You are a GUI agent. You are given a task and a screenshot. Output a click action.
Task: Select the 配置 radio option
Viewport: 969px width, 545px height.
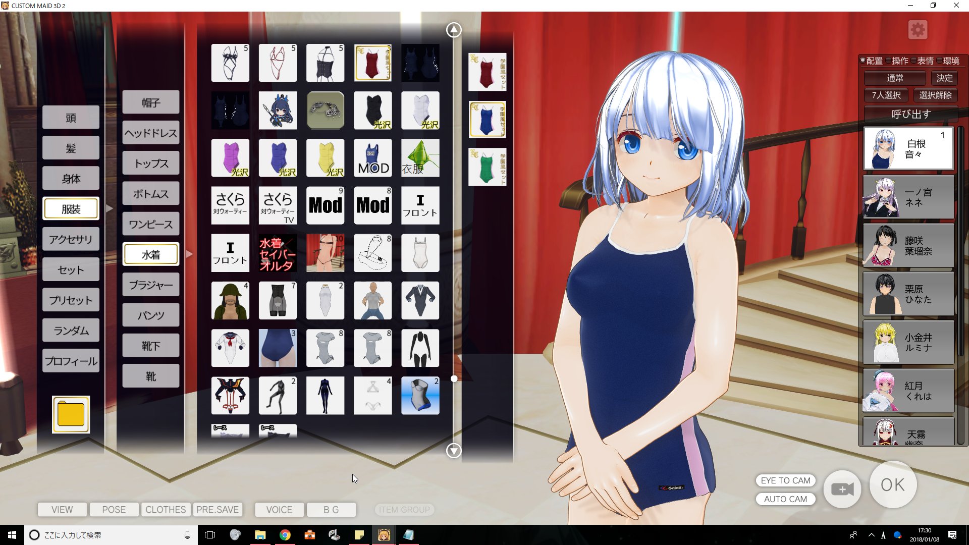[x=872, y=61]
